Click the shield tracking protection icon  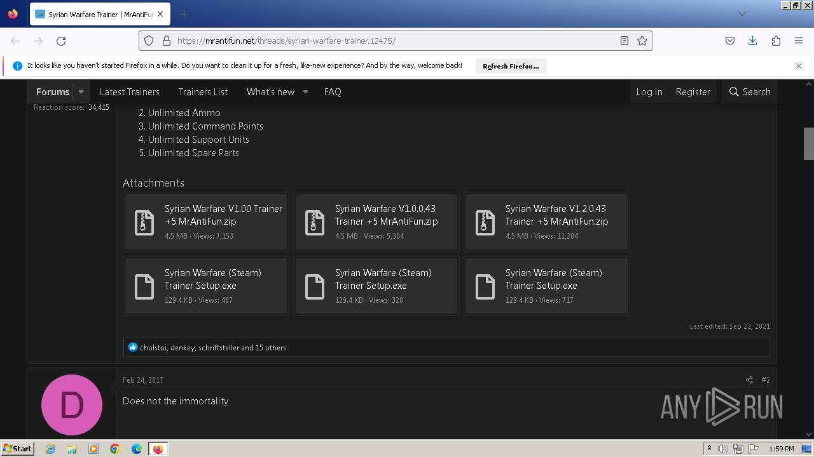[149, 41]
